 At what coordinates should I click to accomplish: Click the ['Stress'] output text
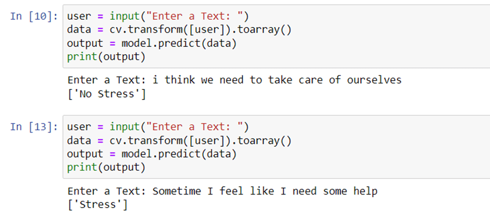[x=97, y=205]
